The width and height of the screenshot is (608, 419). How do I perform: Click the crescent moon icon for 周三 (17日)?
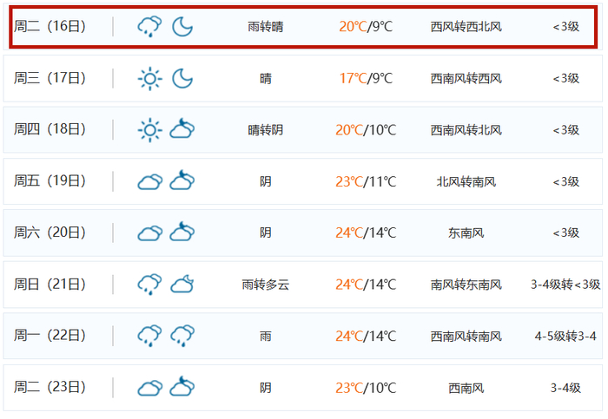[x=182, y=79]
